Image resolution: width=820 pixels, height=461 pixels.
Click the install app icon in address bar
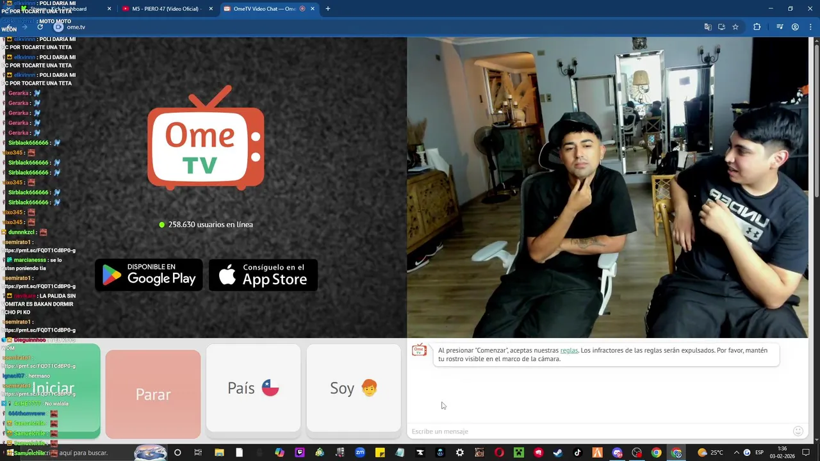coord(721,27)
